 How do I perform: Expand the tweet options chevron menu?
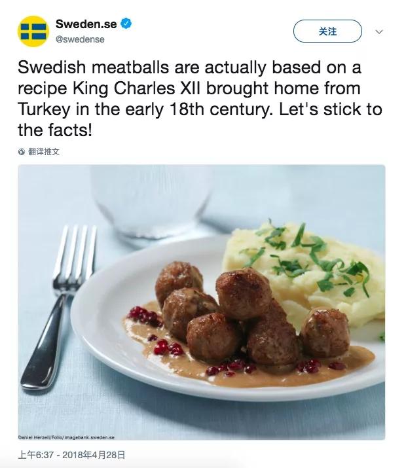coord(378,31)
